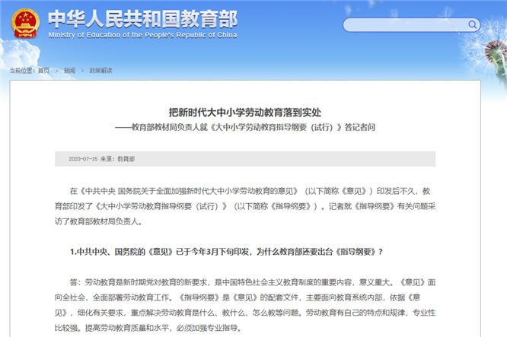Click the Ministry of Education English subtitle
Screen dimensions: 507x337
pos(142,35)
